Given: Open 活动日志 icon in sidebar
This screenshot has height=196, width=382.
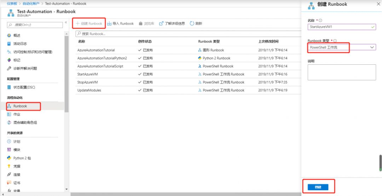Looking at the screenshot, I should point(9,44).
